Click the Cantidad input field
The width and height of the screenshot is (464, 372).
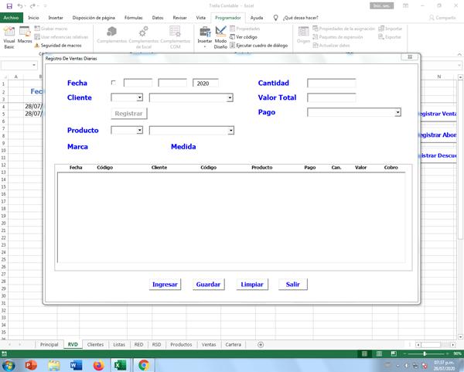pos(331,83)
